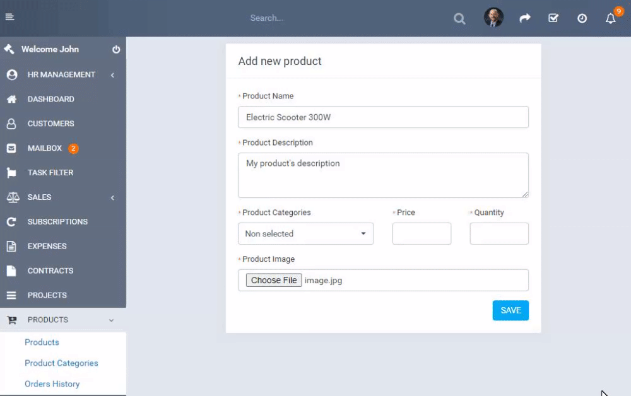Screen dimensions: 631x396
Task: Click the Price input field
Action: pyautogui.click(x=422, y=233)
